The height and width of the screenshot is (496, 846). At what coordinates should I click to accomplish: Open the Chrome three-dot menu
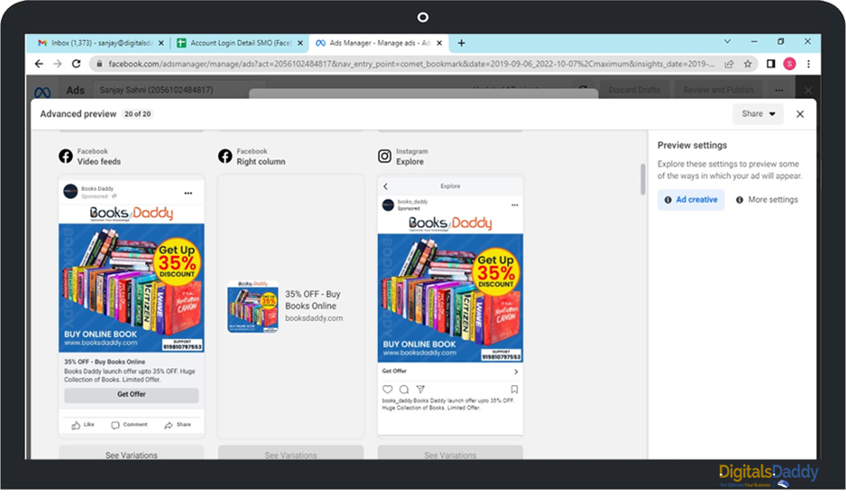808,64
